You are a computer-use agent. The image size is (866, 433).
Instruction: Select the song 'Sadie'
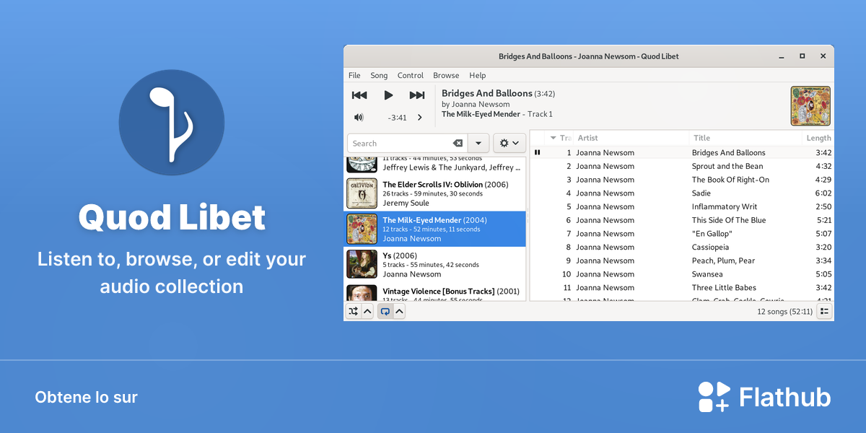[701, 193]
